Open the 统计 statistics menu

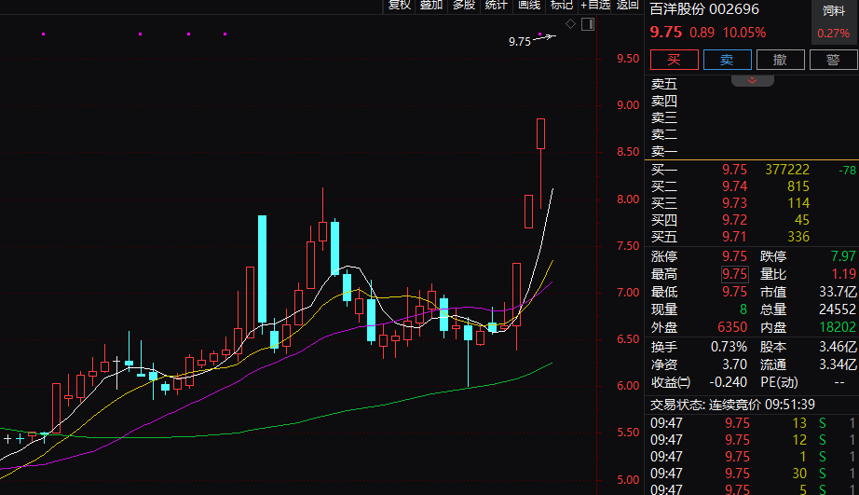tap(496, 5)
